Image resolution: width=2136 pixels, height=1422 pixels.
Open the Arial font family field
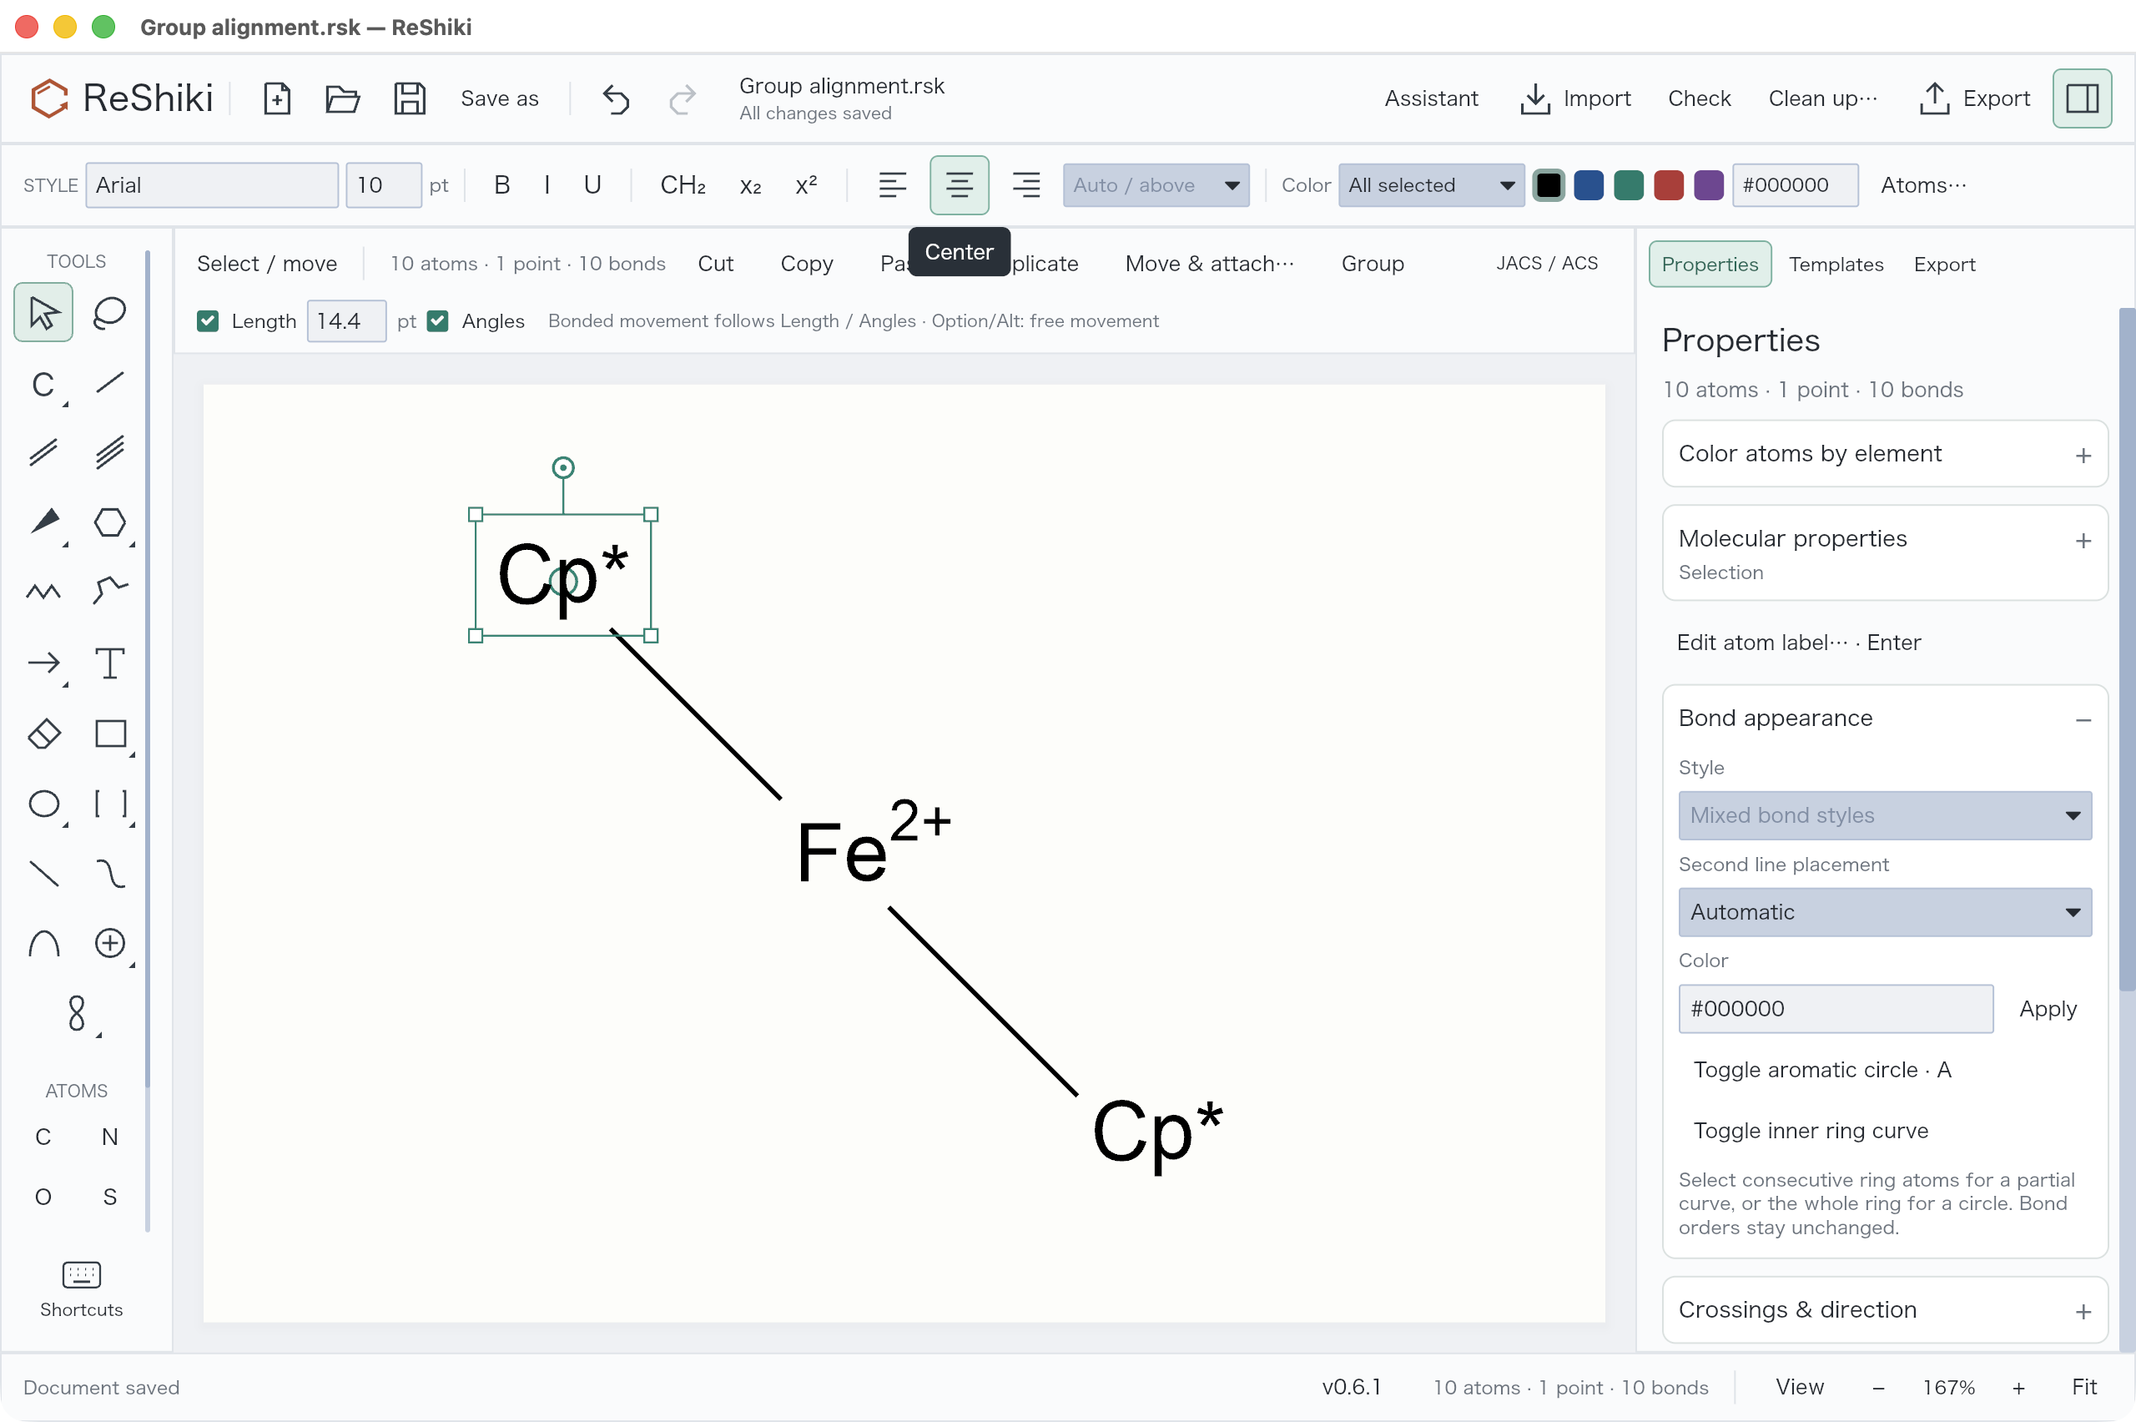(x=212, y=185)
